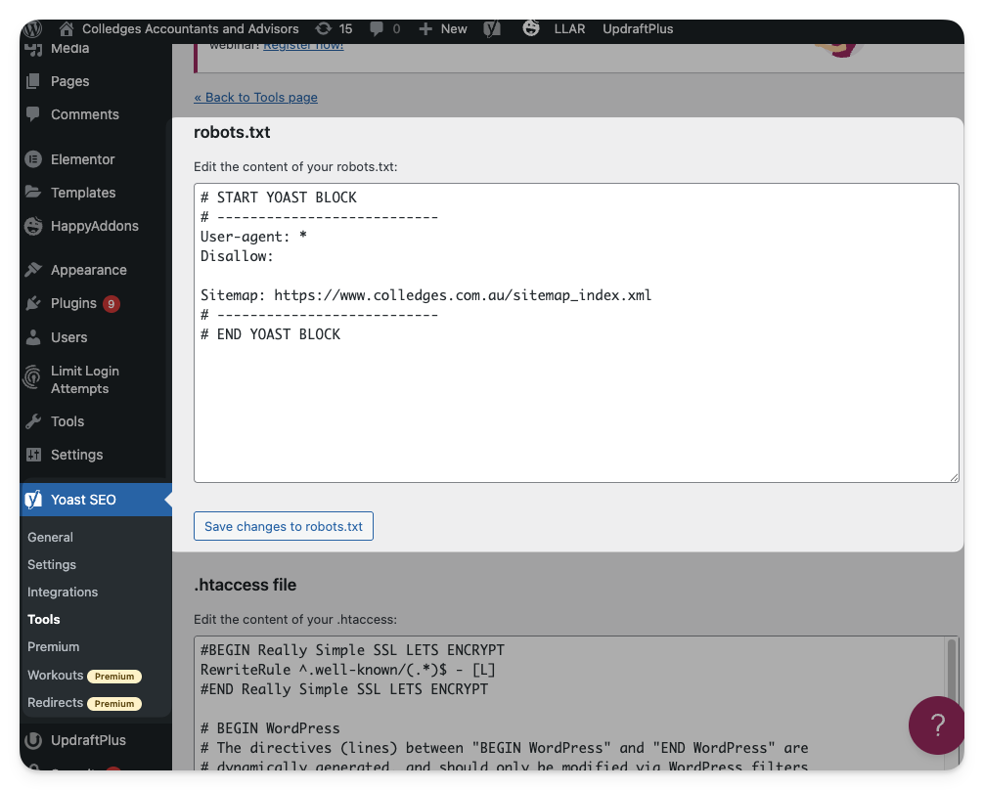
Task: Click the Appearance paintbrush icon
Action: click(34, 270)
